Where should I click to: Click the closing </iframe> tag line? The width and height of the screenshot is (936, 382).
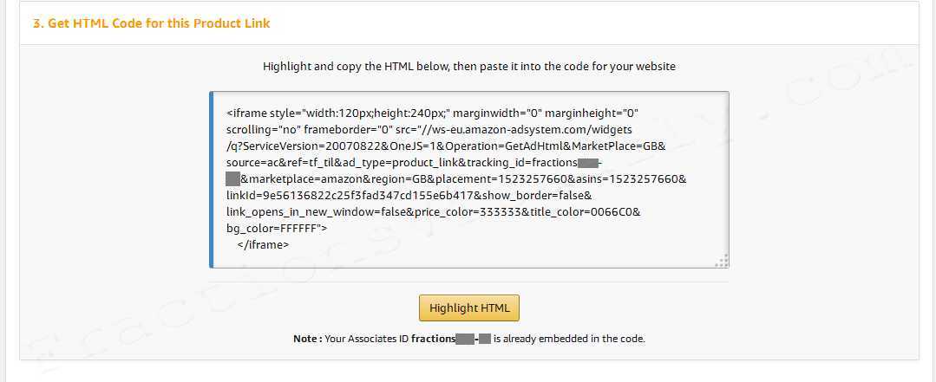263,244
